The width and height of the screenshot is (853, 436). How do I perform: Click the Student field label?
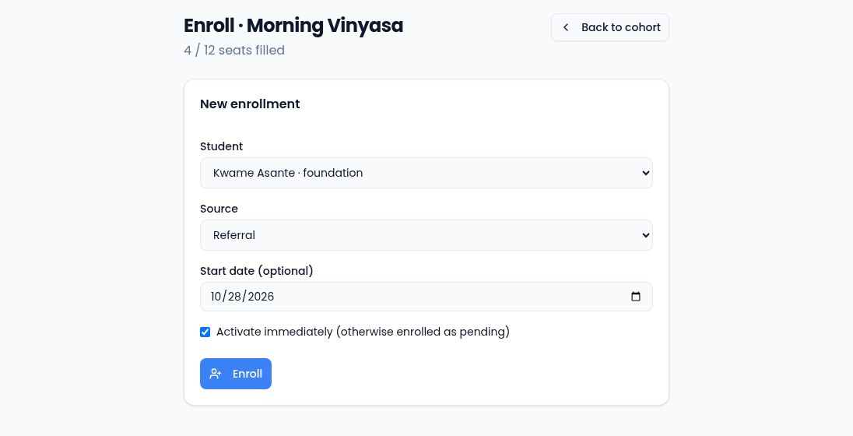pos(221,146)
